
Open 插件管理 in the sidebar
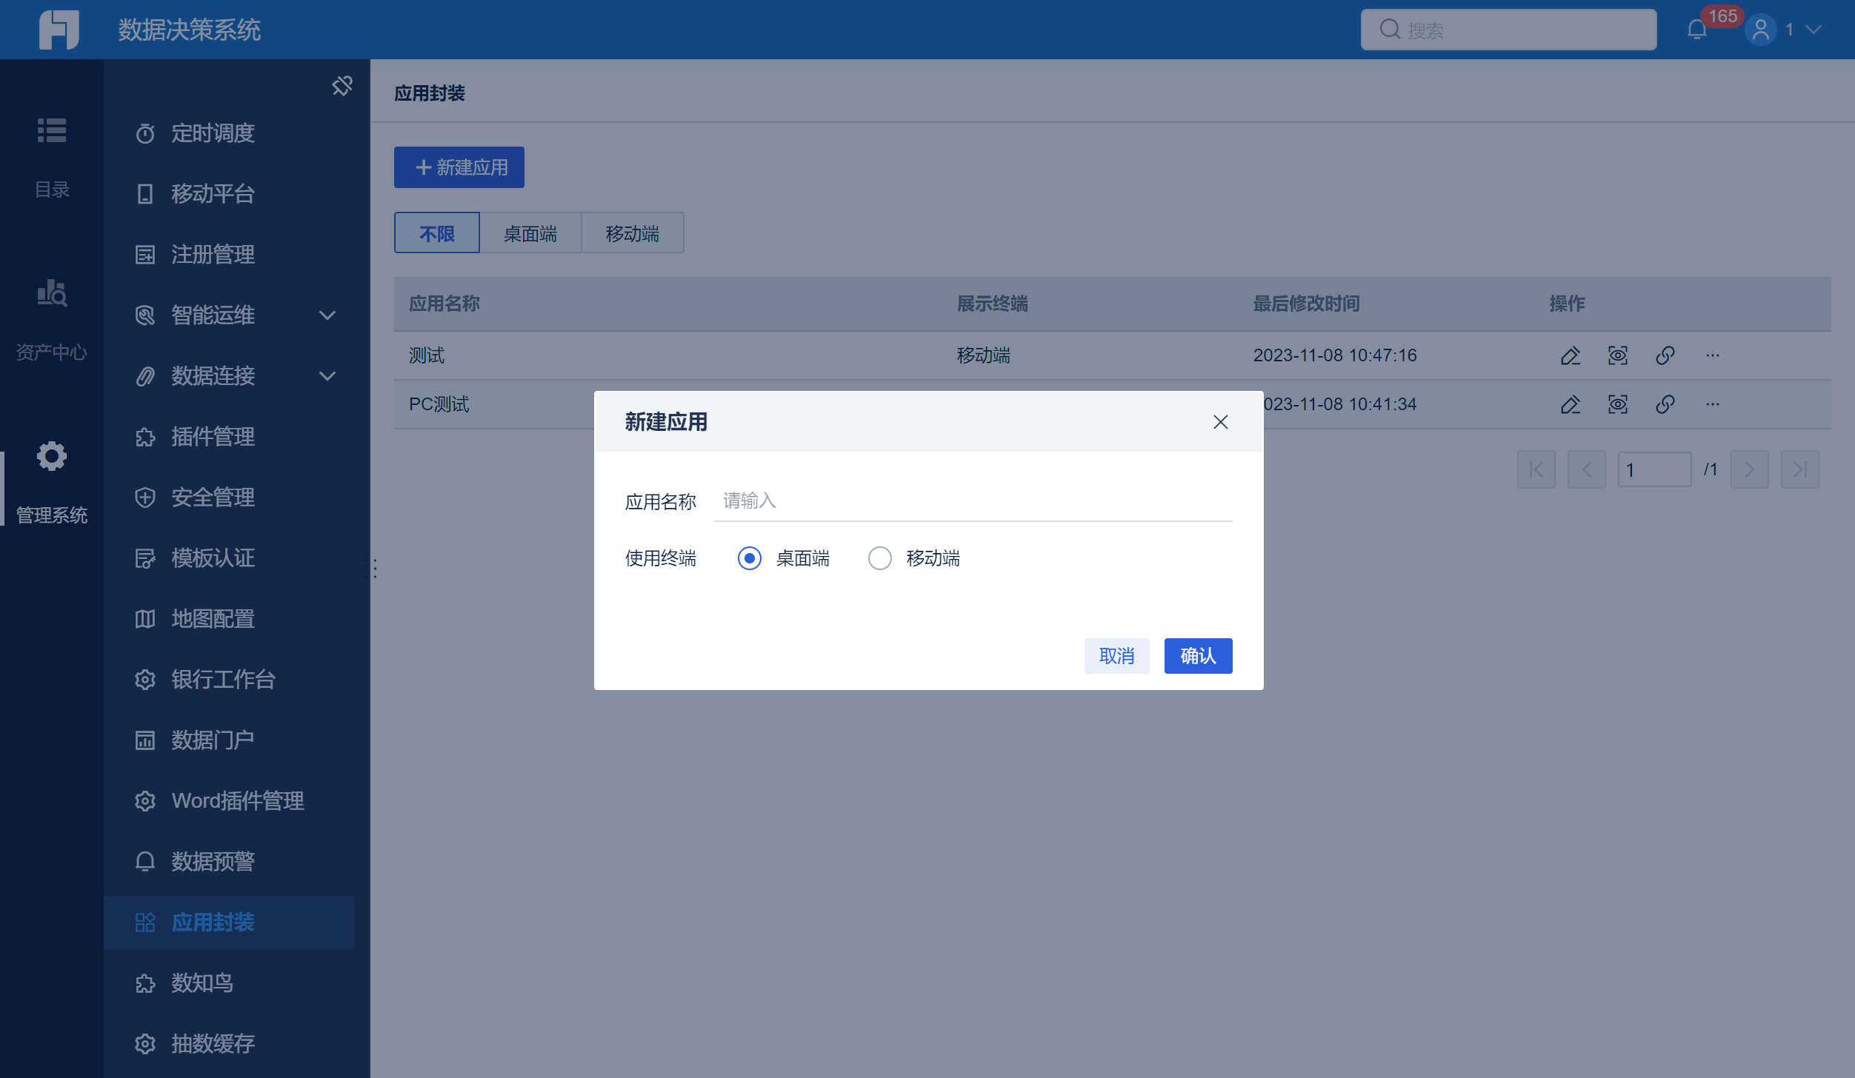click(x=213, y=437)
